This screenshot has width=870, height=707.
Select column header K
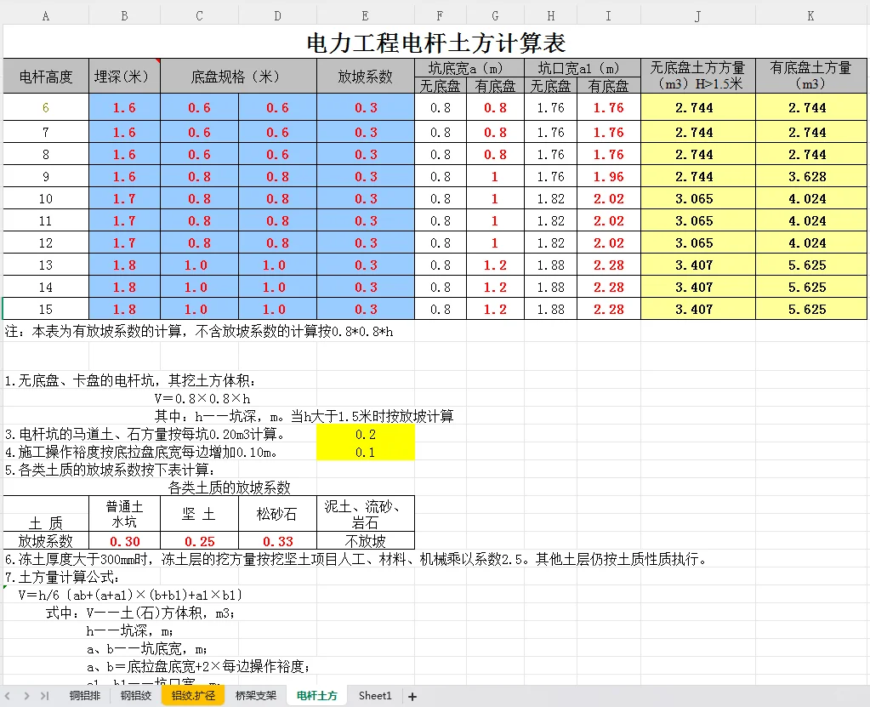[x=810, y=14]
